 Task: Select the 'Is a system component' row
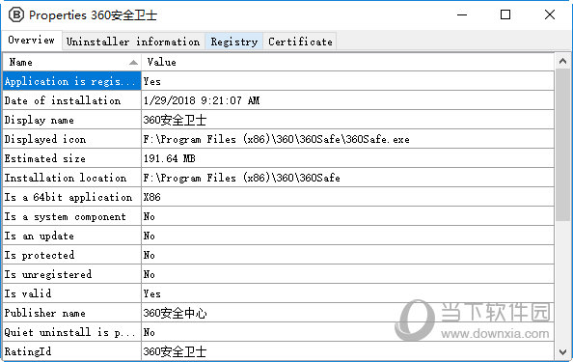(x=279, y=216)
